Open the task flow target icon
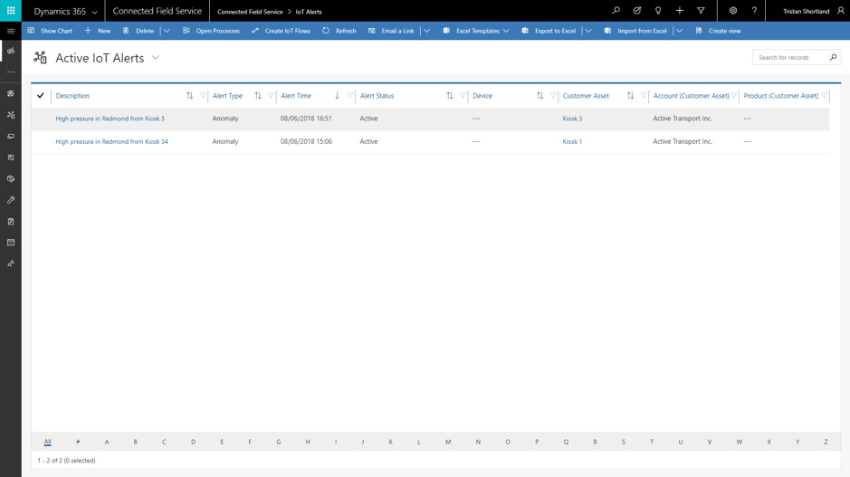850x477 pixels. click(637, 10)
